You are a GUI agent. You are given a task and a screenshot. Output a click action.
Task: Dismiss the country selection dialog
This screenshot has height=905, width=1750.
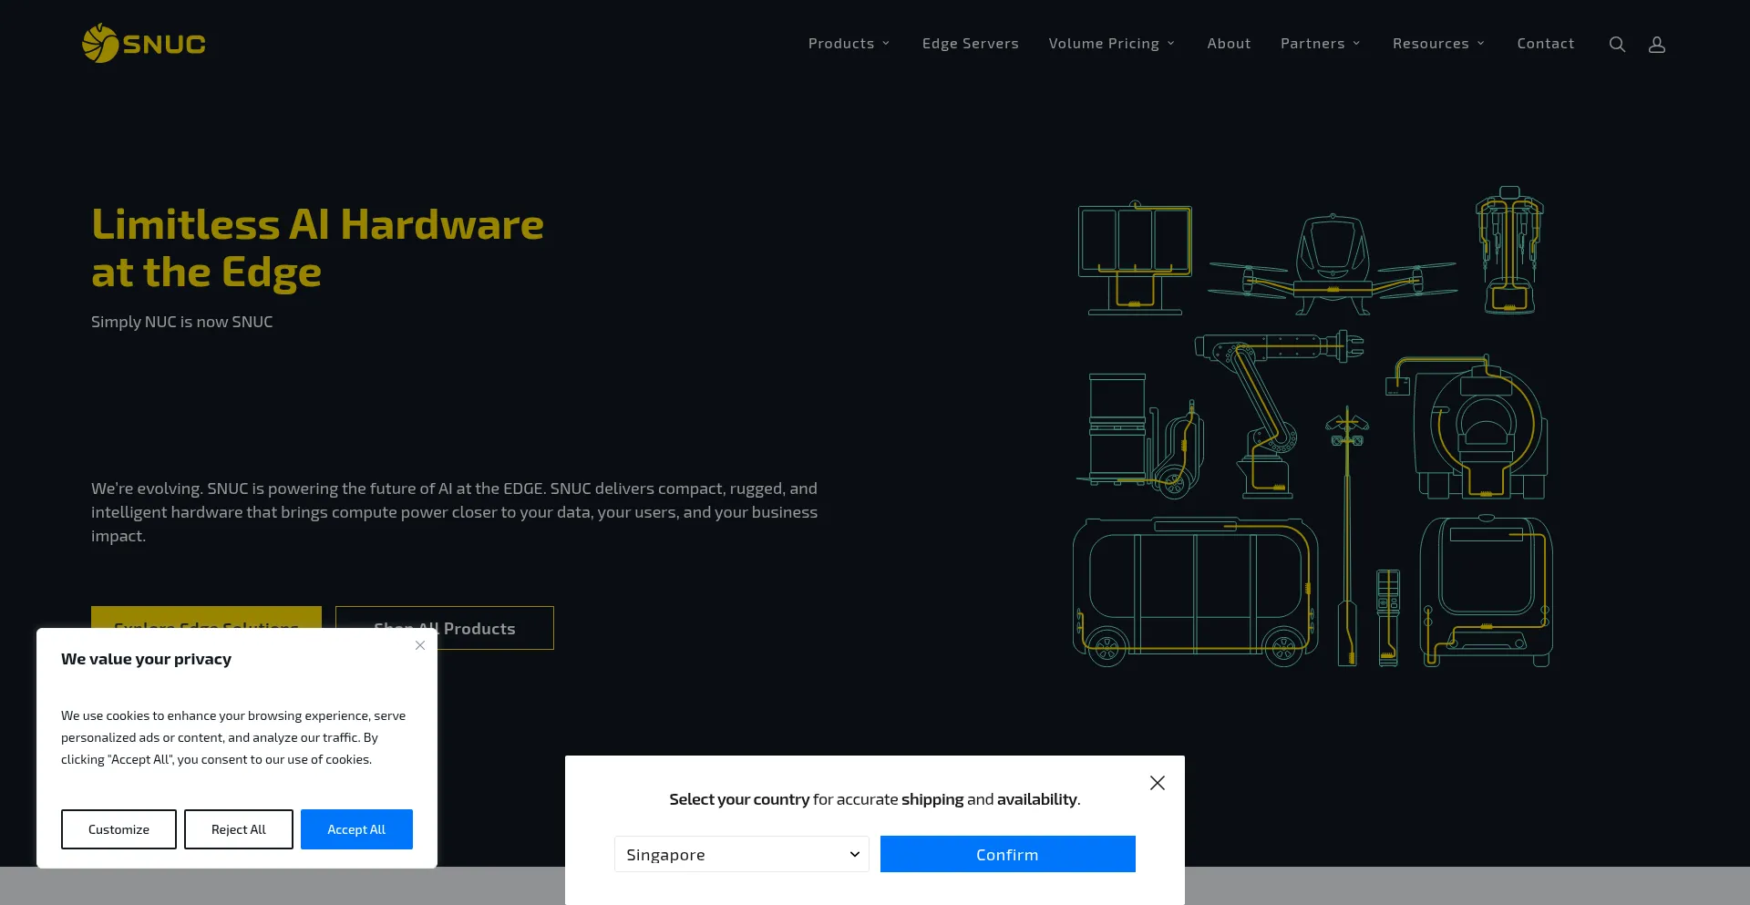(x=1158, y=783)
